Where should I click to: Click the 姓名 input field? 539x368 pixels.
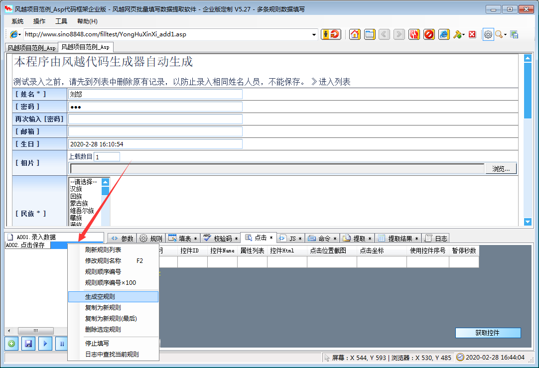pyautogui.click(x=155, y=94)
